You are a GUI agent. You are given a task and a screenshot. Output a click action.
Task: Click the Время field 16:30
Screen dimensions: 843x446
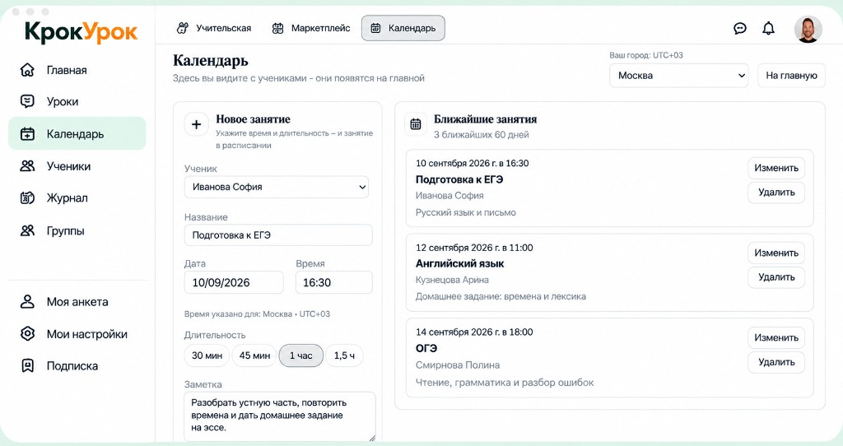(x=334, y=282)
